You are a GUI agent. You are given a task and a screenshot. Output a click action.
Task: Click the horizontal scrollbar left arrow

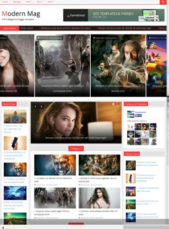tap(3, 228)
